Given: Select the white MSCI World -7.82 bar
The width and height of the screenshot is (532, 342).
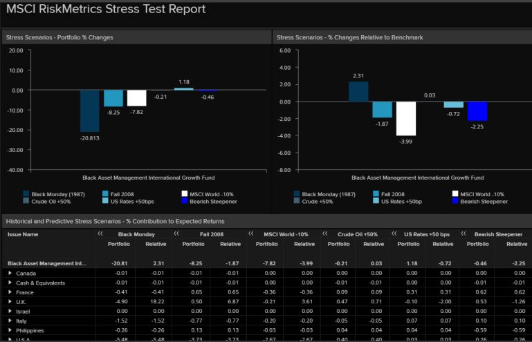Looking at the screenshot, I should pos(137,98).
